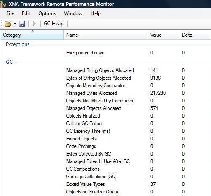Open the File menu

pyautogui.click(x=10, y=13)
